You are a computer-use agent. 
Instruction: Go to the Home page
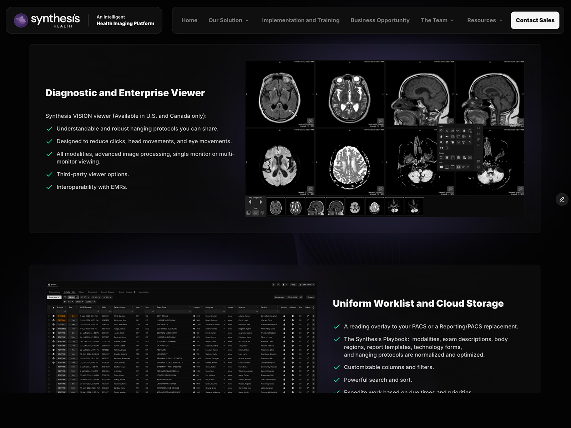click(x=189, y=20)
